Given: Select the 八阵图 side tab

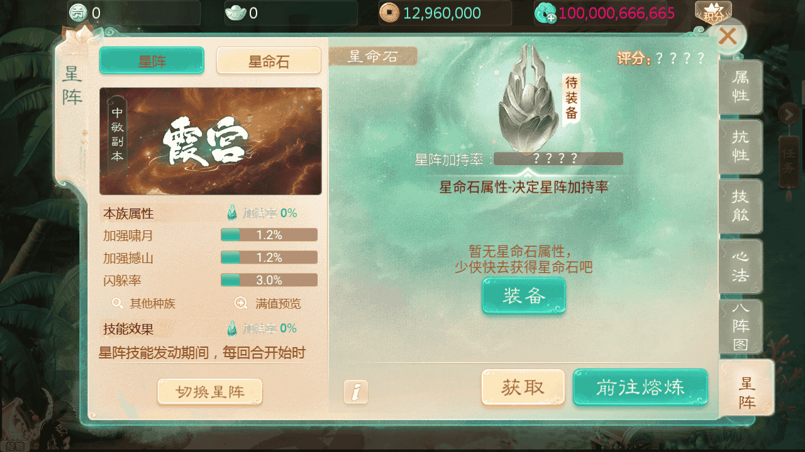Looking at the screenshot, I should click(x=740, y=326).
